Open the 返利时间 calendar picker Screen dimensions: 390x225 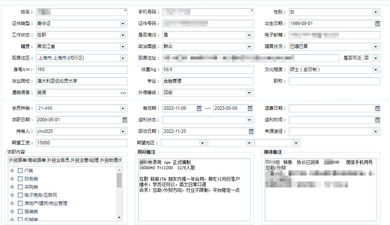point(377,120)
